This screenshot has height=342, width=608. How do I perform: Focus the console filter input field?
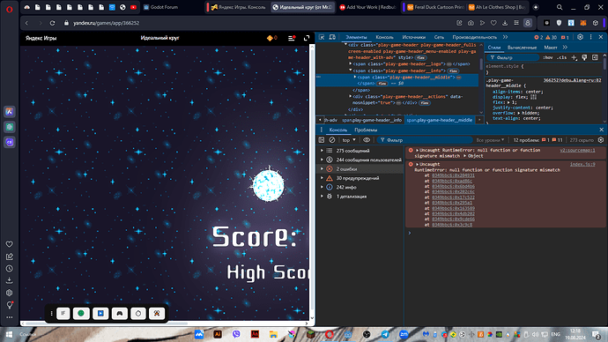(425, 140)
